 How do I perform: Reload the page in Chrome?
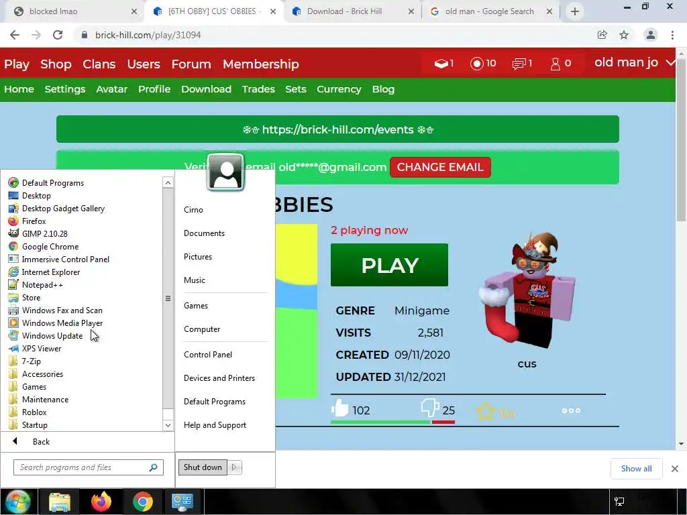point(58,35)
